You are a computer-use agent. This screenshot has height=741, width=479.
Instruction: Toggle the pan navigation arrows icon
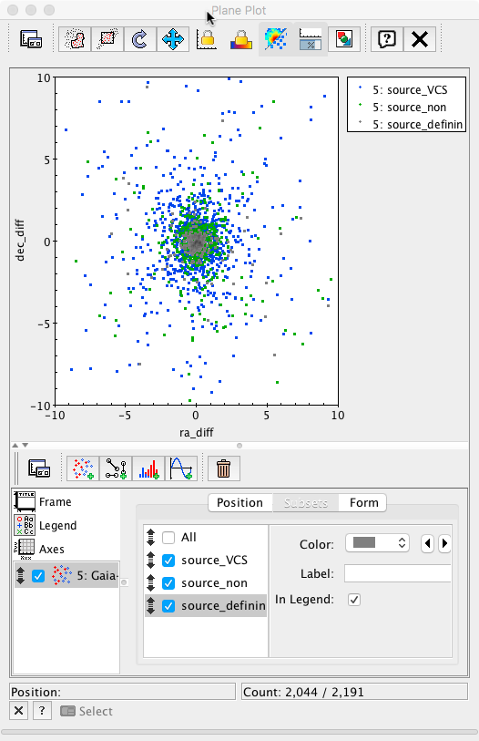coord(173,39)
